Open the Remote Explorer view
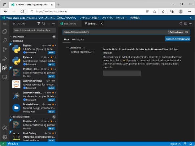This screenshot has height=146, width=195. (5, 77)
